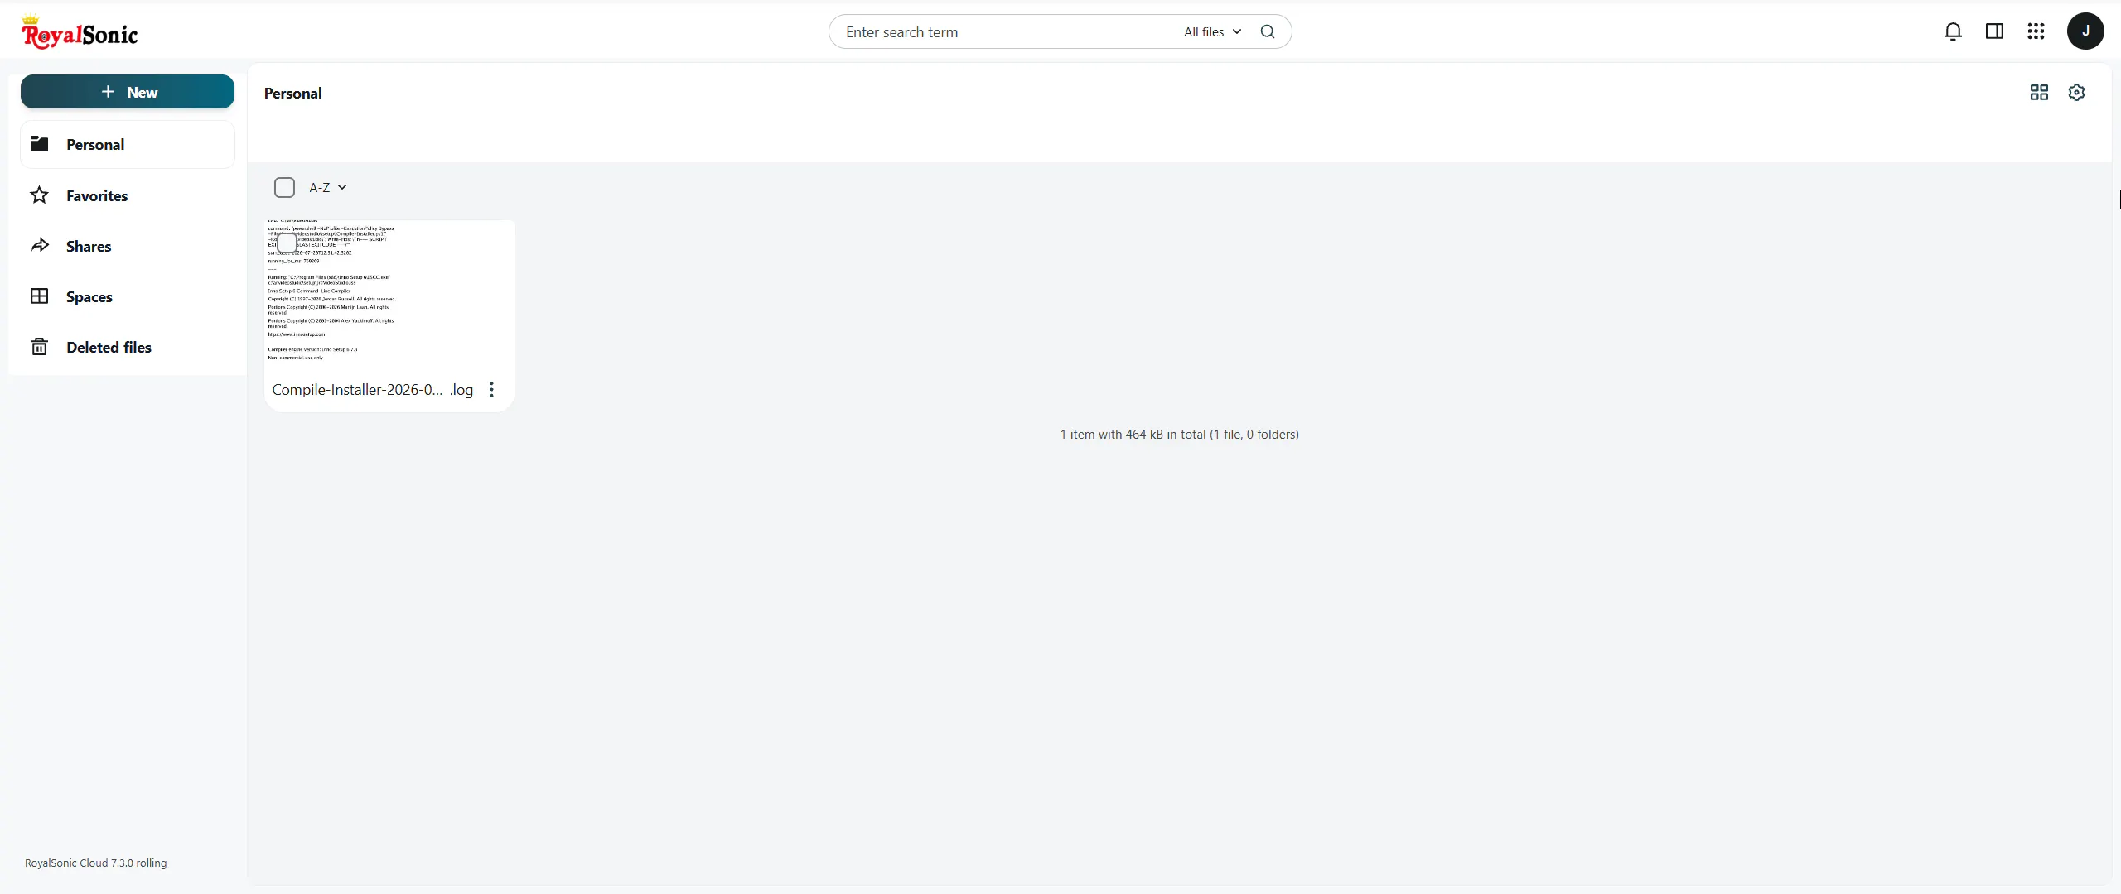Tick the checkbox on the Compile-Installer file tile
Image resolution: width=2121 pixels, height=894 pixels.
tap(287, 243)
